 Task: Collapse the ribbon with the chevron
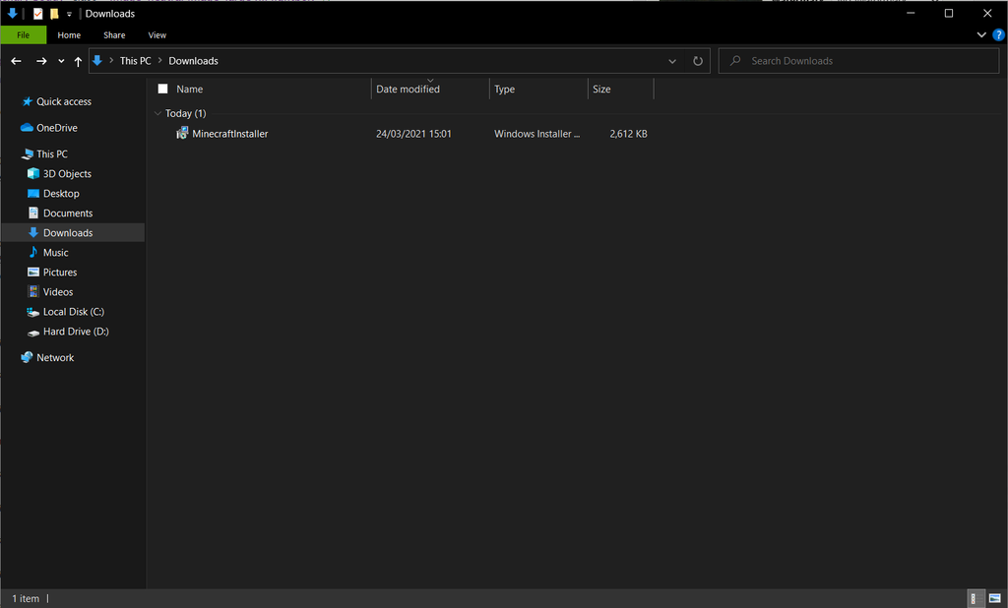(x=981, y=33)
